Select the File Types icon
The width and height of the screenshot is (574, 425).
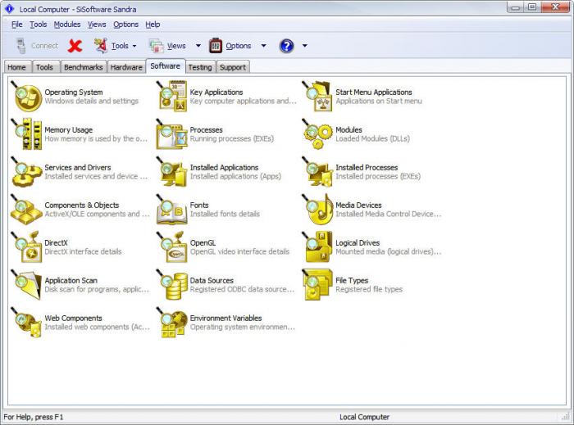(x=317, y=285)
